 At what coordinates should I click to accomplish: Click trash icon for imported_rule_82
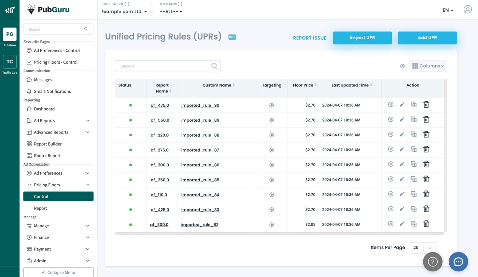coord(426,224)
